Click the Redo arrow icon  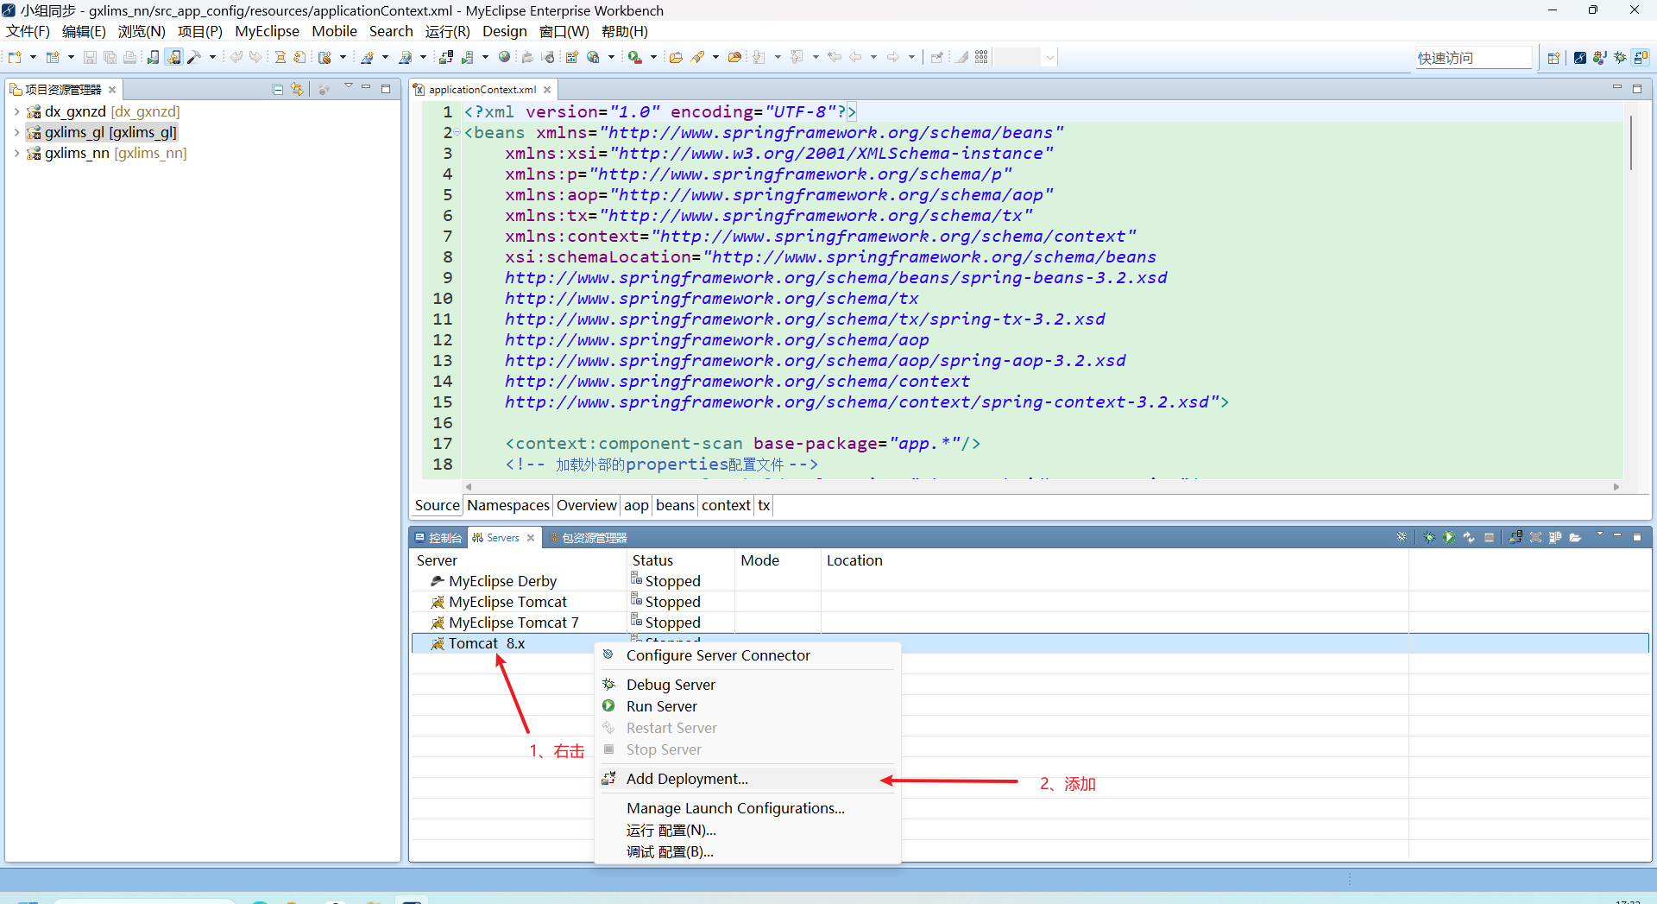coord(255,57)
